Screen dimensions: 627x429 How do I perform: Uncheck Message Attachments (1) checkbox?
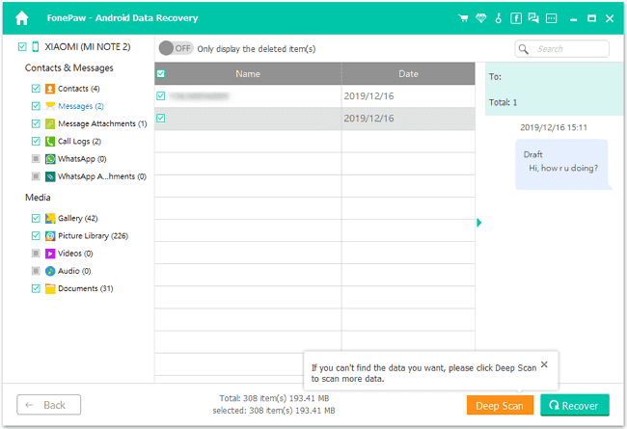36,123
